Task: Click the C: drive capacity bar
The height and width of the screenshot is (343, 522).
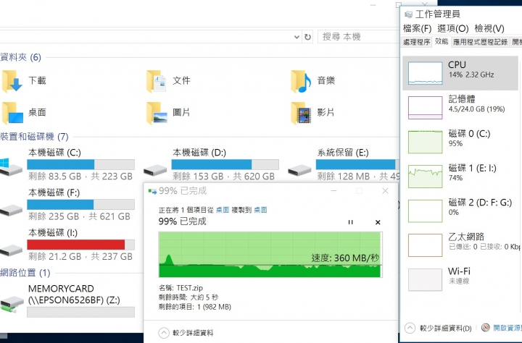Action: pyautogui.click(x=81, y=164)
